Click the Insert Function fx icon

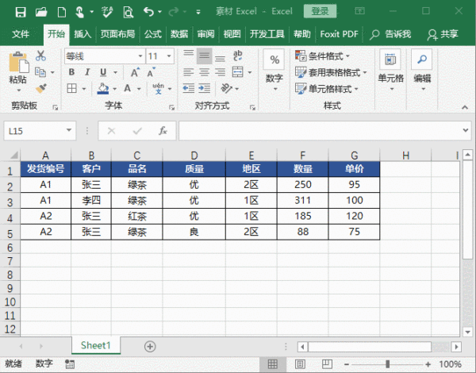[x=163, y=131]
